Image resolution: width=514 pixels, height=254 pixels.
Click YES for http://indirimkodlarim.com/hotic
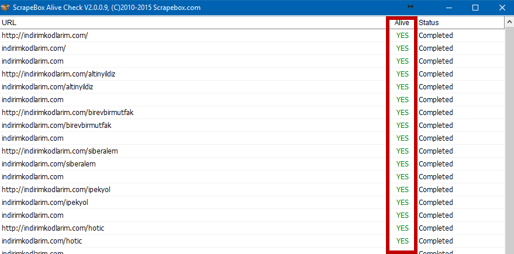pos(402,228)
